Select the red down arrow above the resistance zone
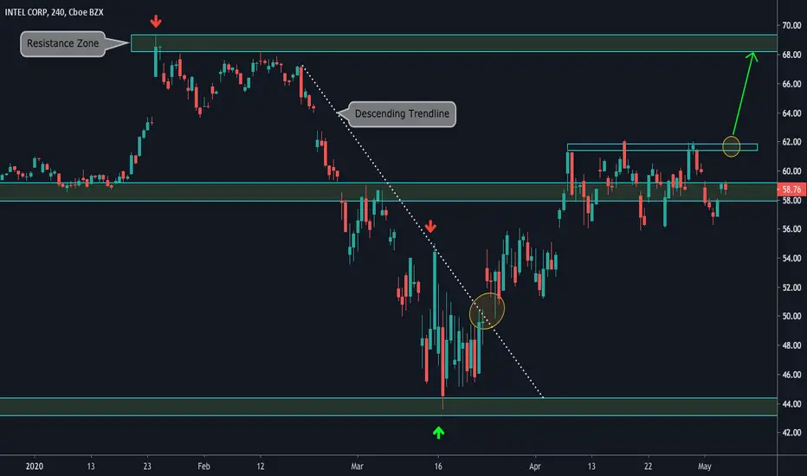The height and width of the screenshot is (476, 807). click(x=156, y=22)
